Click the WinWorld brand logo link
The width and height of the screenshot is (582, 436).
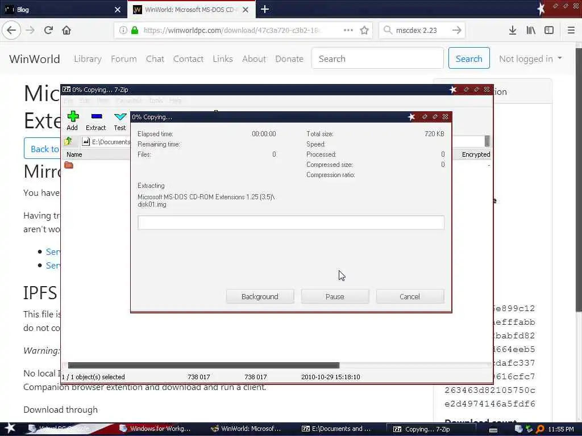click(x=35, y=58)
